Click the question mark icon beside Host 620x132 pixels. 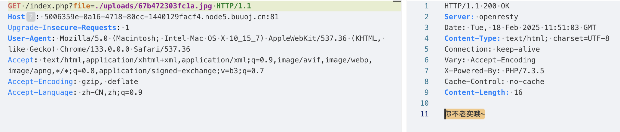coord(31,17)
